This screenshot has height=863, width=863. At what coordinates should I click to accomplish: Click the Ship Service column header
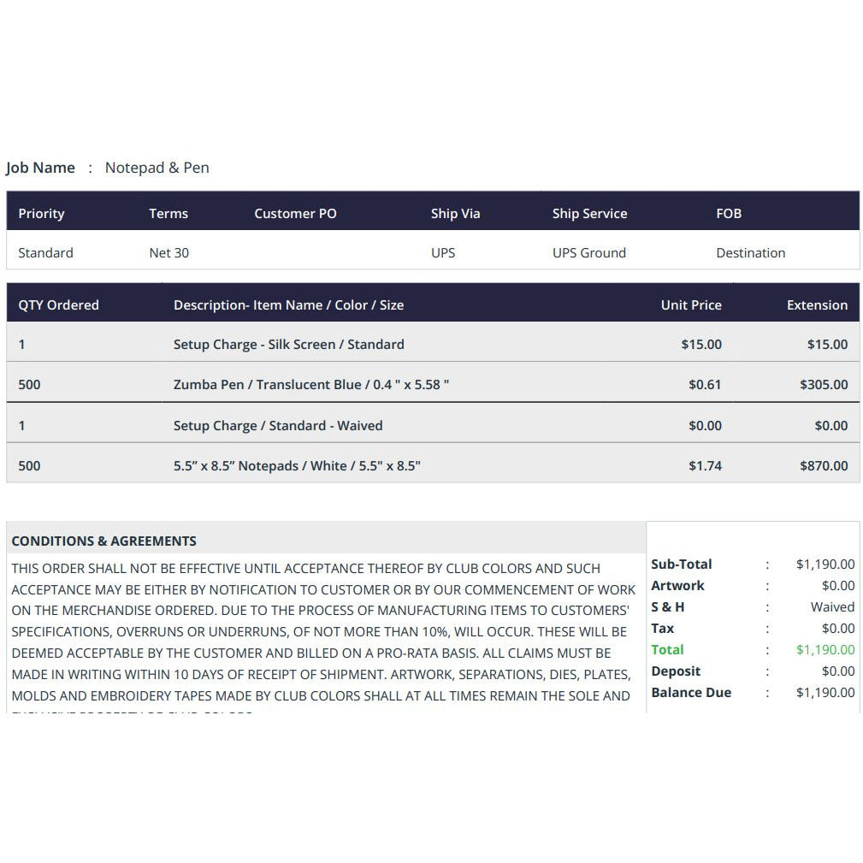tap(589, 213)
